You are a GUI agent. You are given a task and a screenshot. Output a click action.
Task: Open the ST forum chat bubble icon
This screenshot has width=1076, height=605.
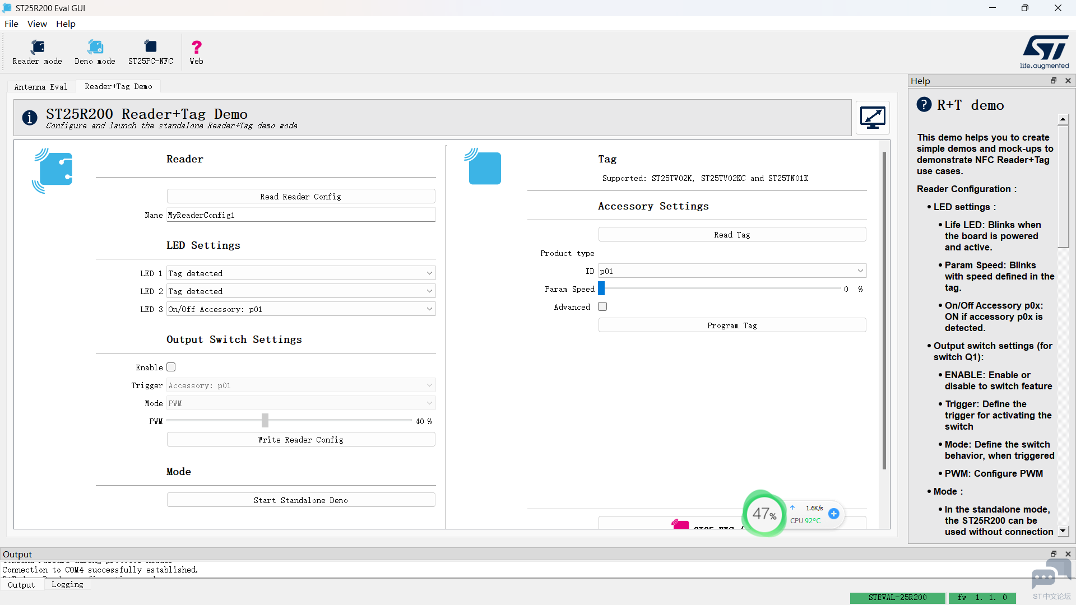pos(1051,574)
